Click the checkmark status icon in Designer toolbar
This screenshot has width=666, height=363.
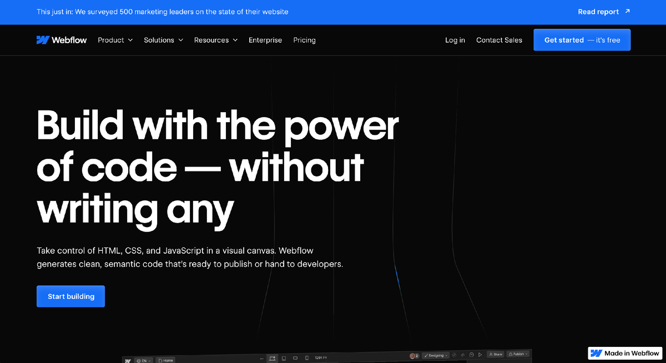click(x=454, y=355)
